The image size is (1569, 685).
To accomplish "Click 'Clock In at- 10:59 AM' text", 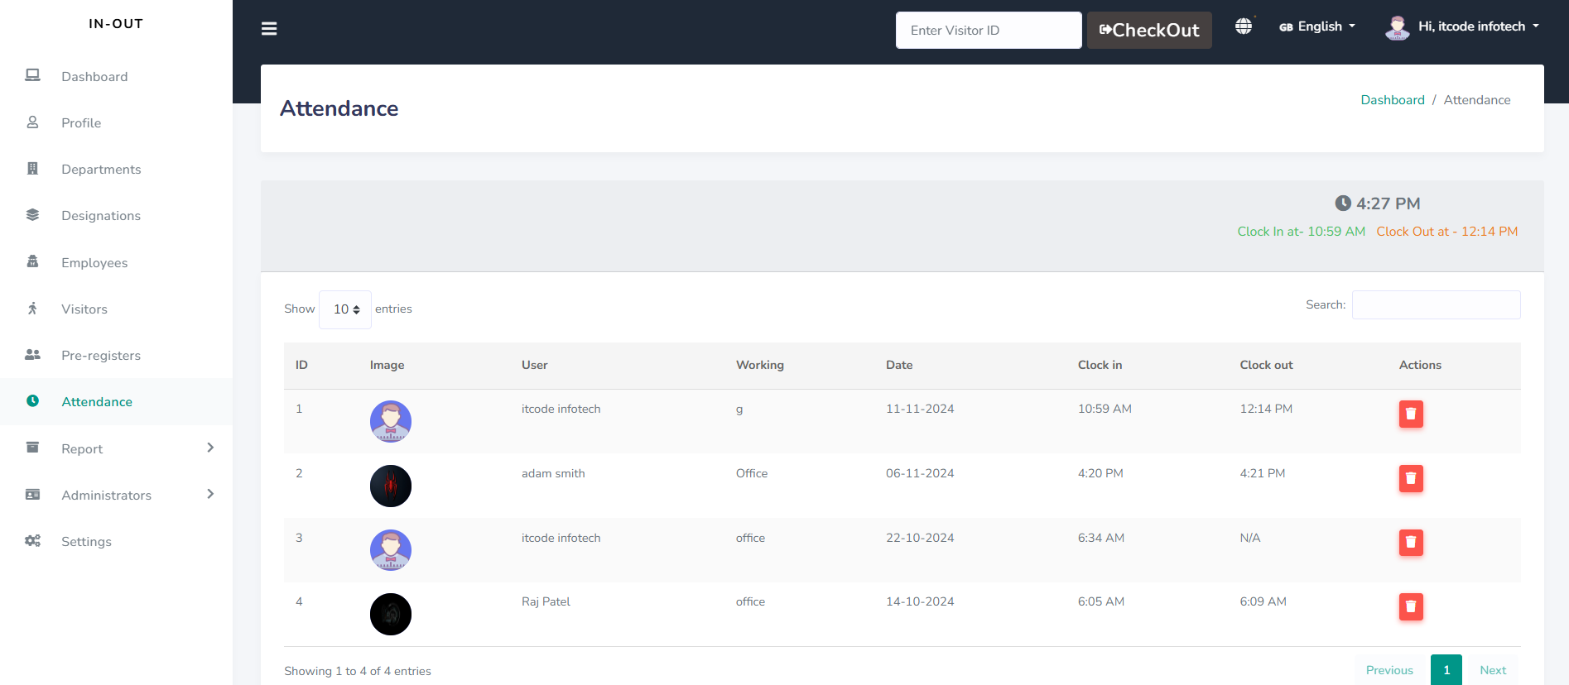I will pyautogui.click(x=1301, y=232).
